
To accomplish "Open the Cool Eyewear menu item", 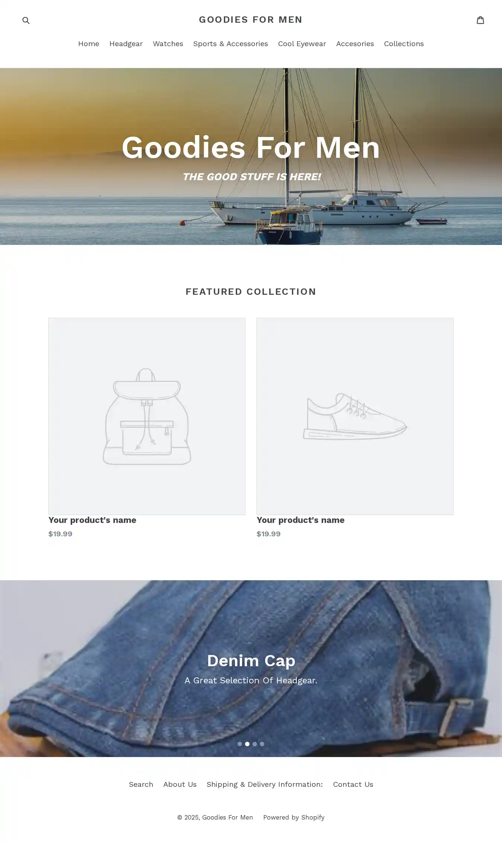I will 302,44.
